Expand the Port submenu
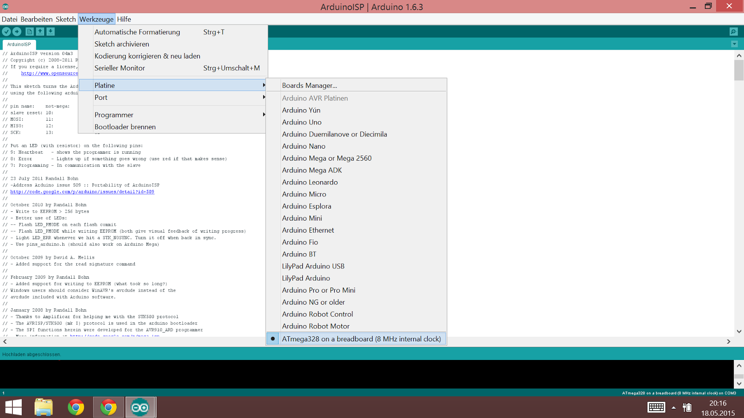The height and width of the screenshot is (418, 744). [173, 98]
